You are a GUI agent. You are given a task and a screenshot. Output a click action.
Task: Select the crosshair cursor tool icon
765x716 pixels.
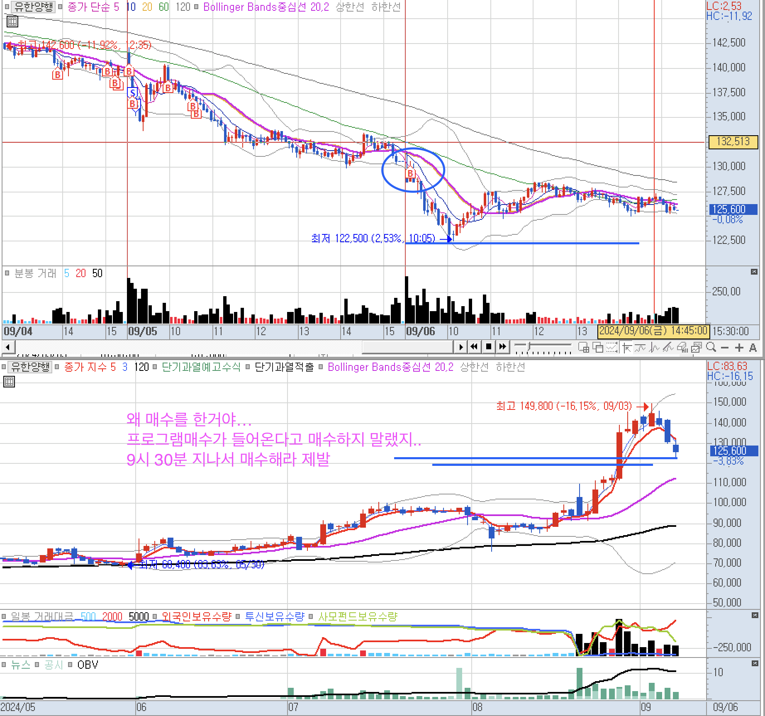[x=626, y=347]
